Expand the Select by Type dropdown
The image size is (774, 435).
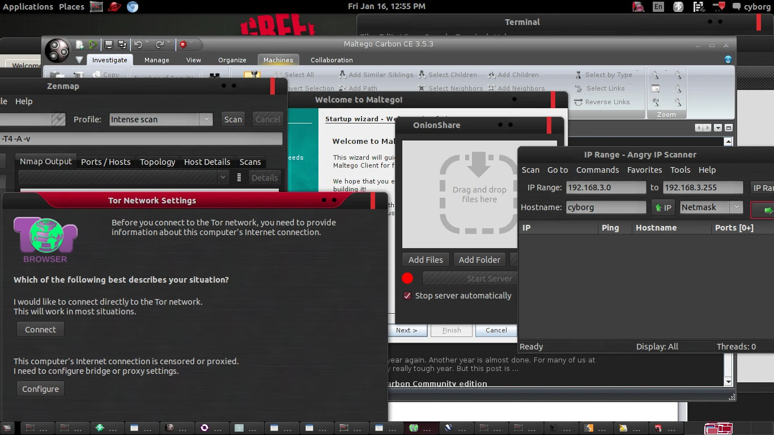click(x=637, y=72)
